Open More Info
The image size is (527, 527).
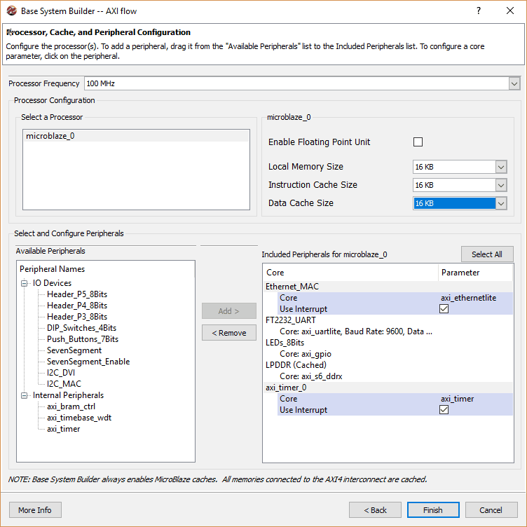[x=35, y=509]
